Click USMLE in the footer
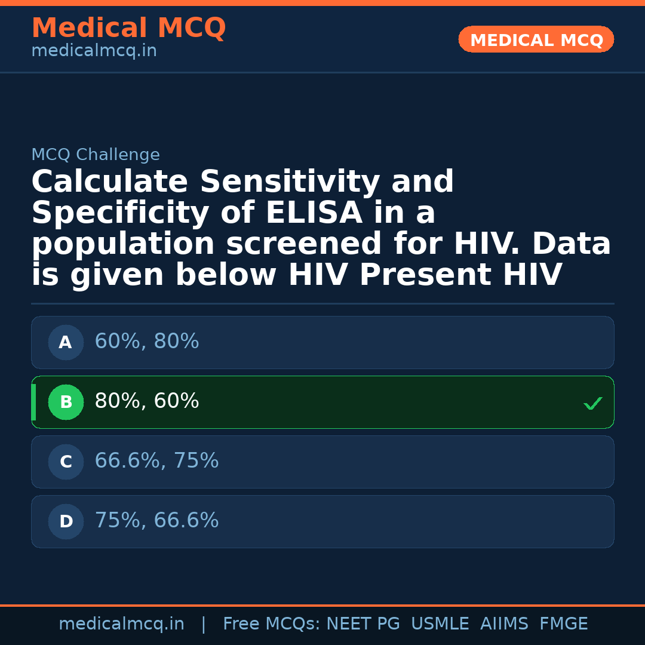The width and height of the screenshot is (645, 645). click(440, 624)
